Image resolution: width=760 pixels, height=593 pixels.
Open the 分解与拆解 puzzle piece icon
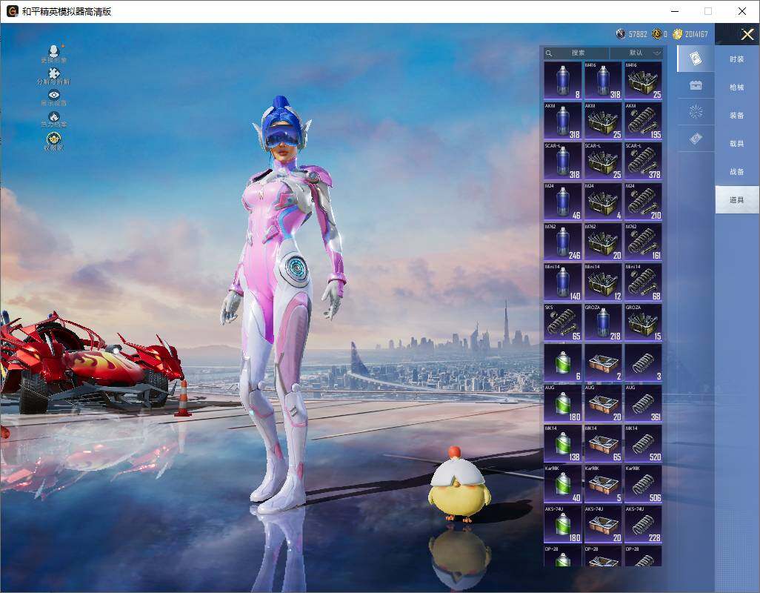[x=53, y=73]
